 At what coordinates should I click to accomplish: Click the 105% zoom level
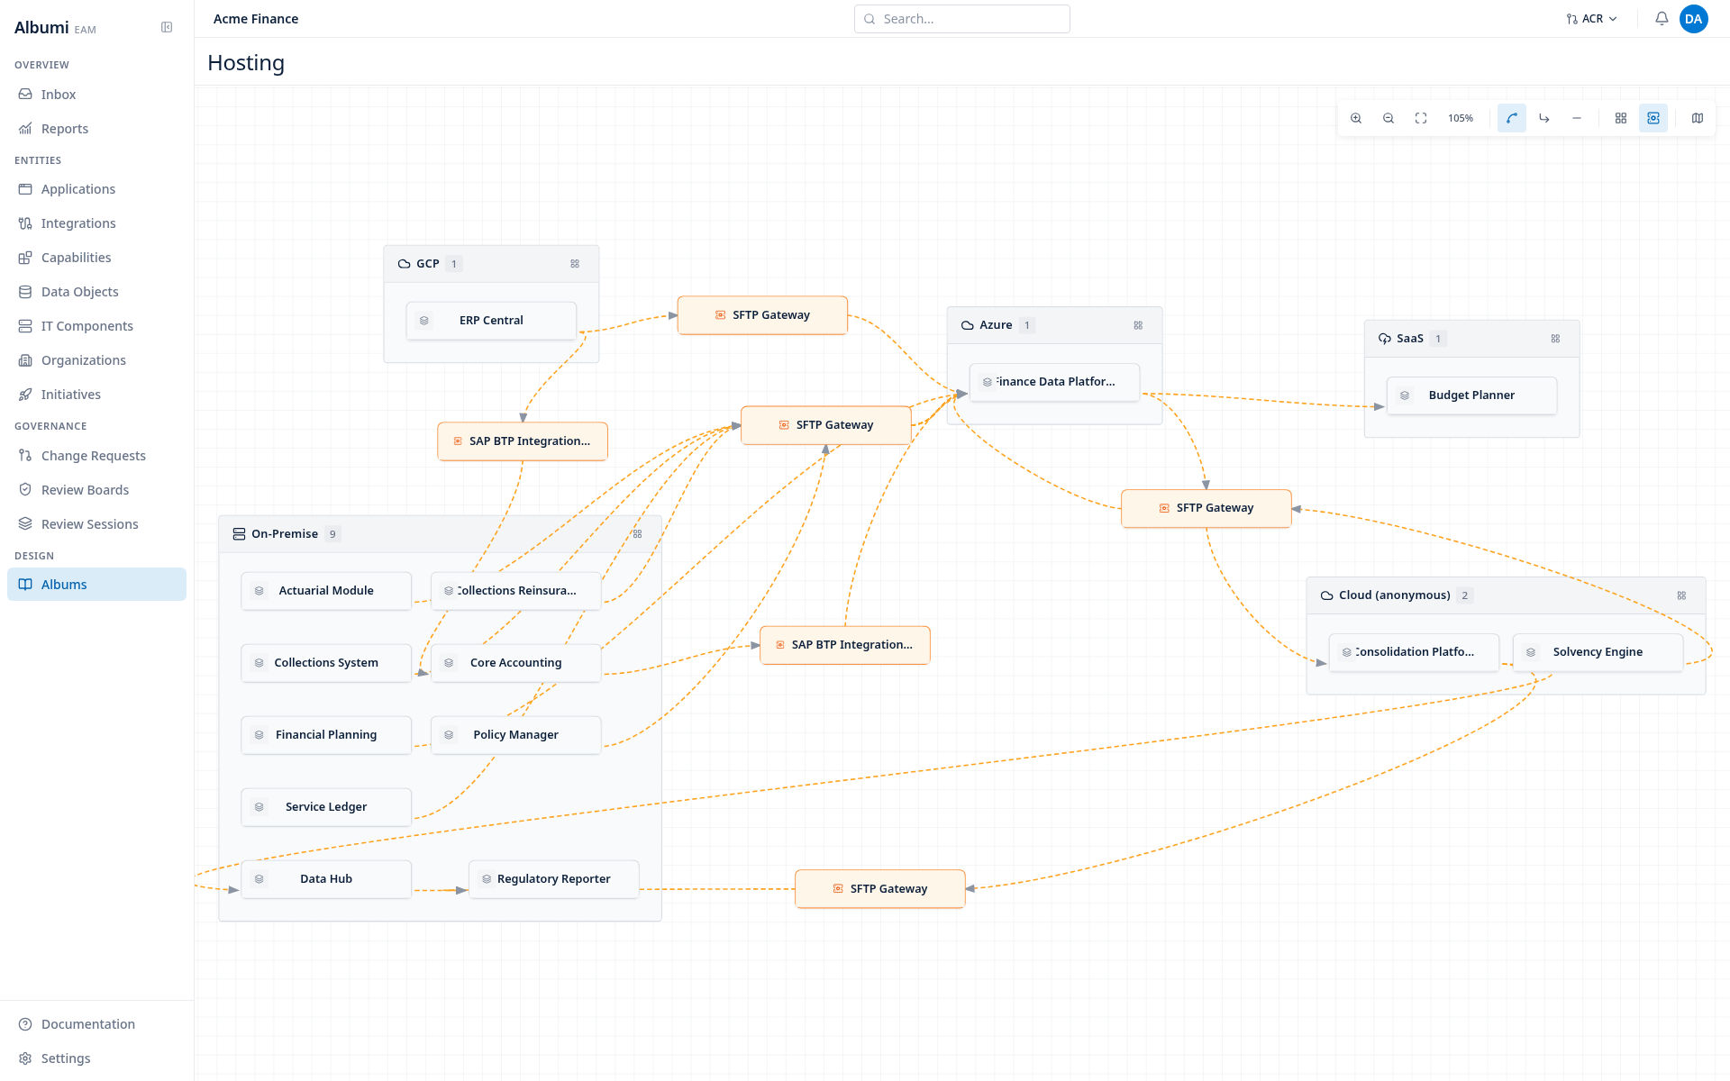pyautogui.click(x=1461, y=118)
